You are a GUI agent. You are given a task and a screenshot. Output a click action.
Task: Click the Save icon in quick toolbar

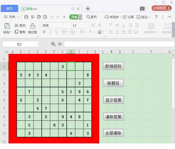pos(26,17)
